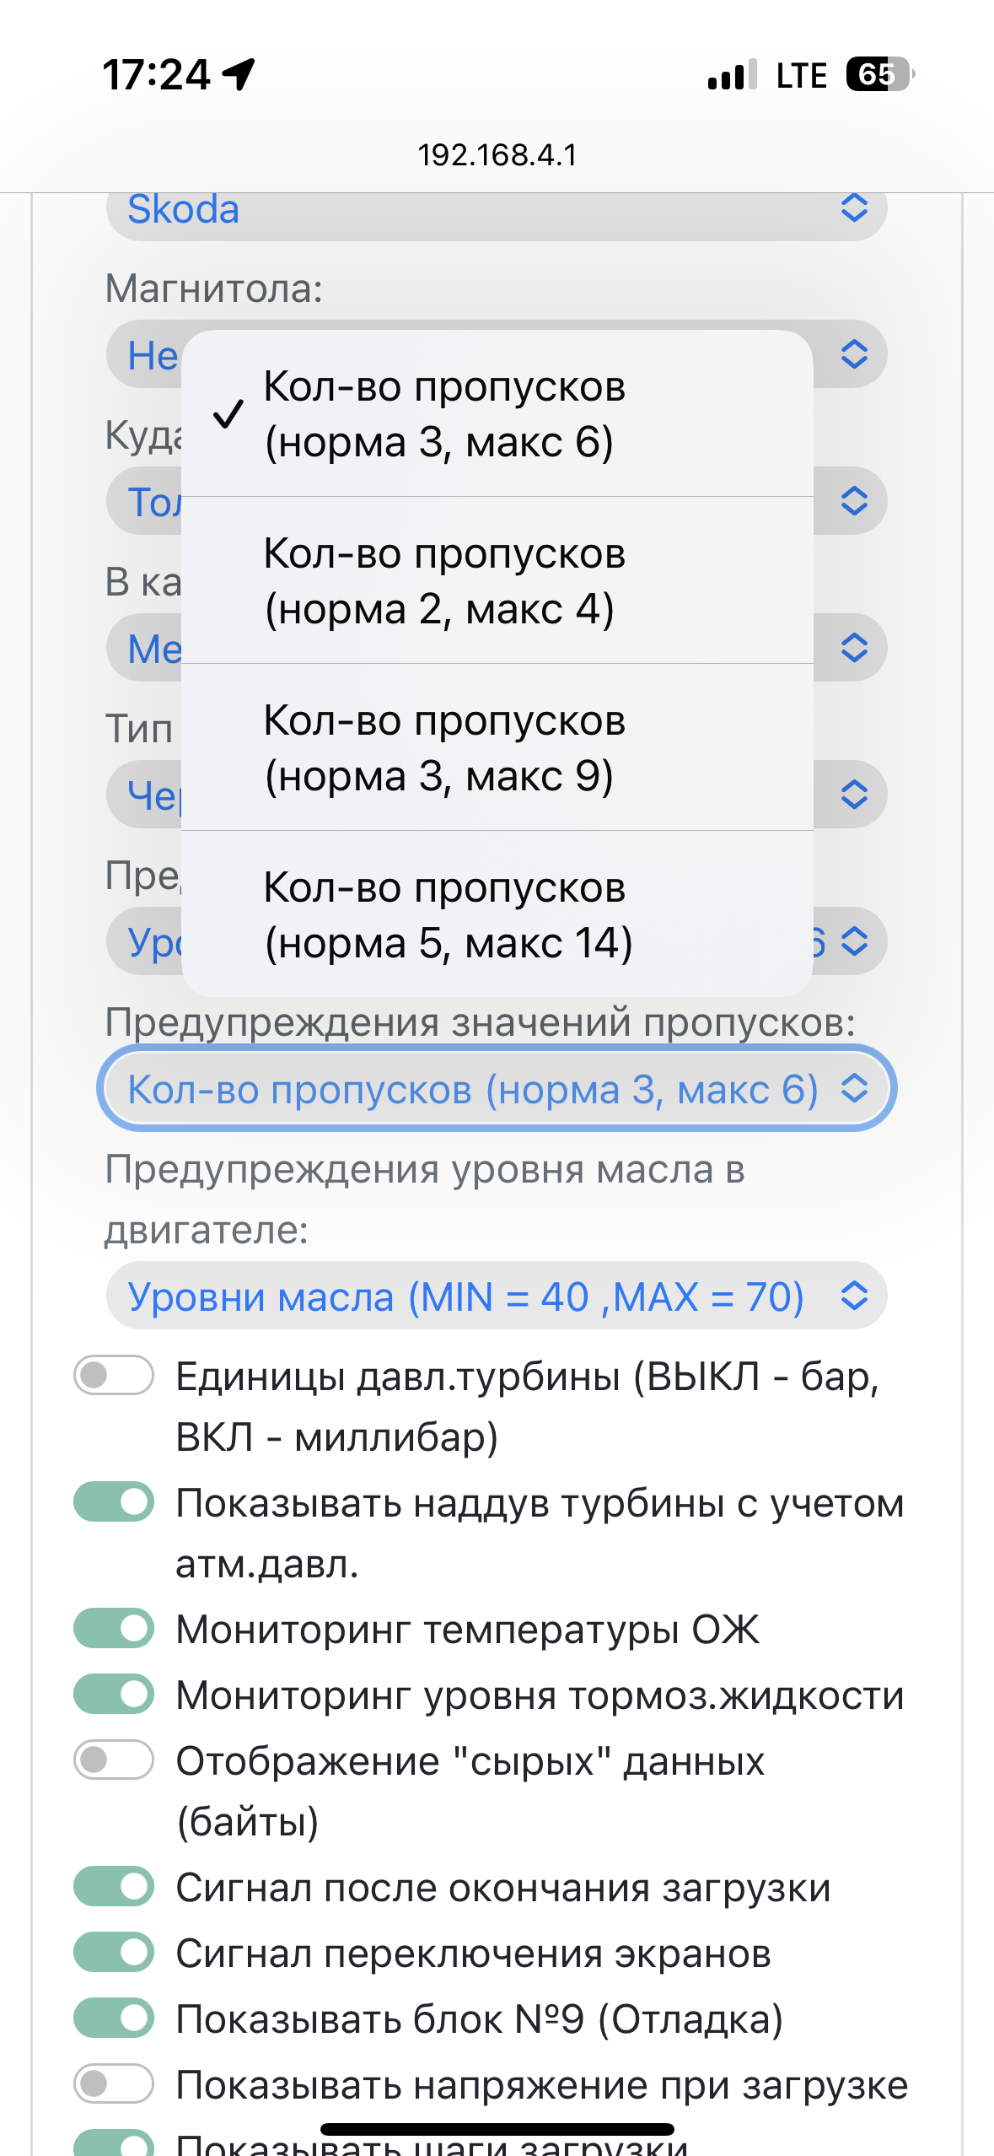The width and height of the screenshot is (994, 2156).
Task: Toggle Показывать блок №9 (Отладка)
Action: click(x=114, y=2019)
